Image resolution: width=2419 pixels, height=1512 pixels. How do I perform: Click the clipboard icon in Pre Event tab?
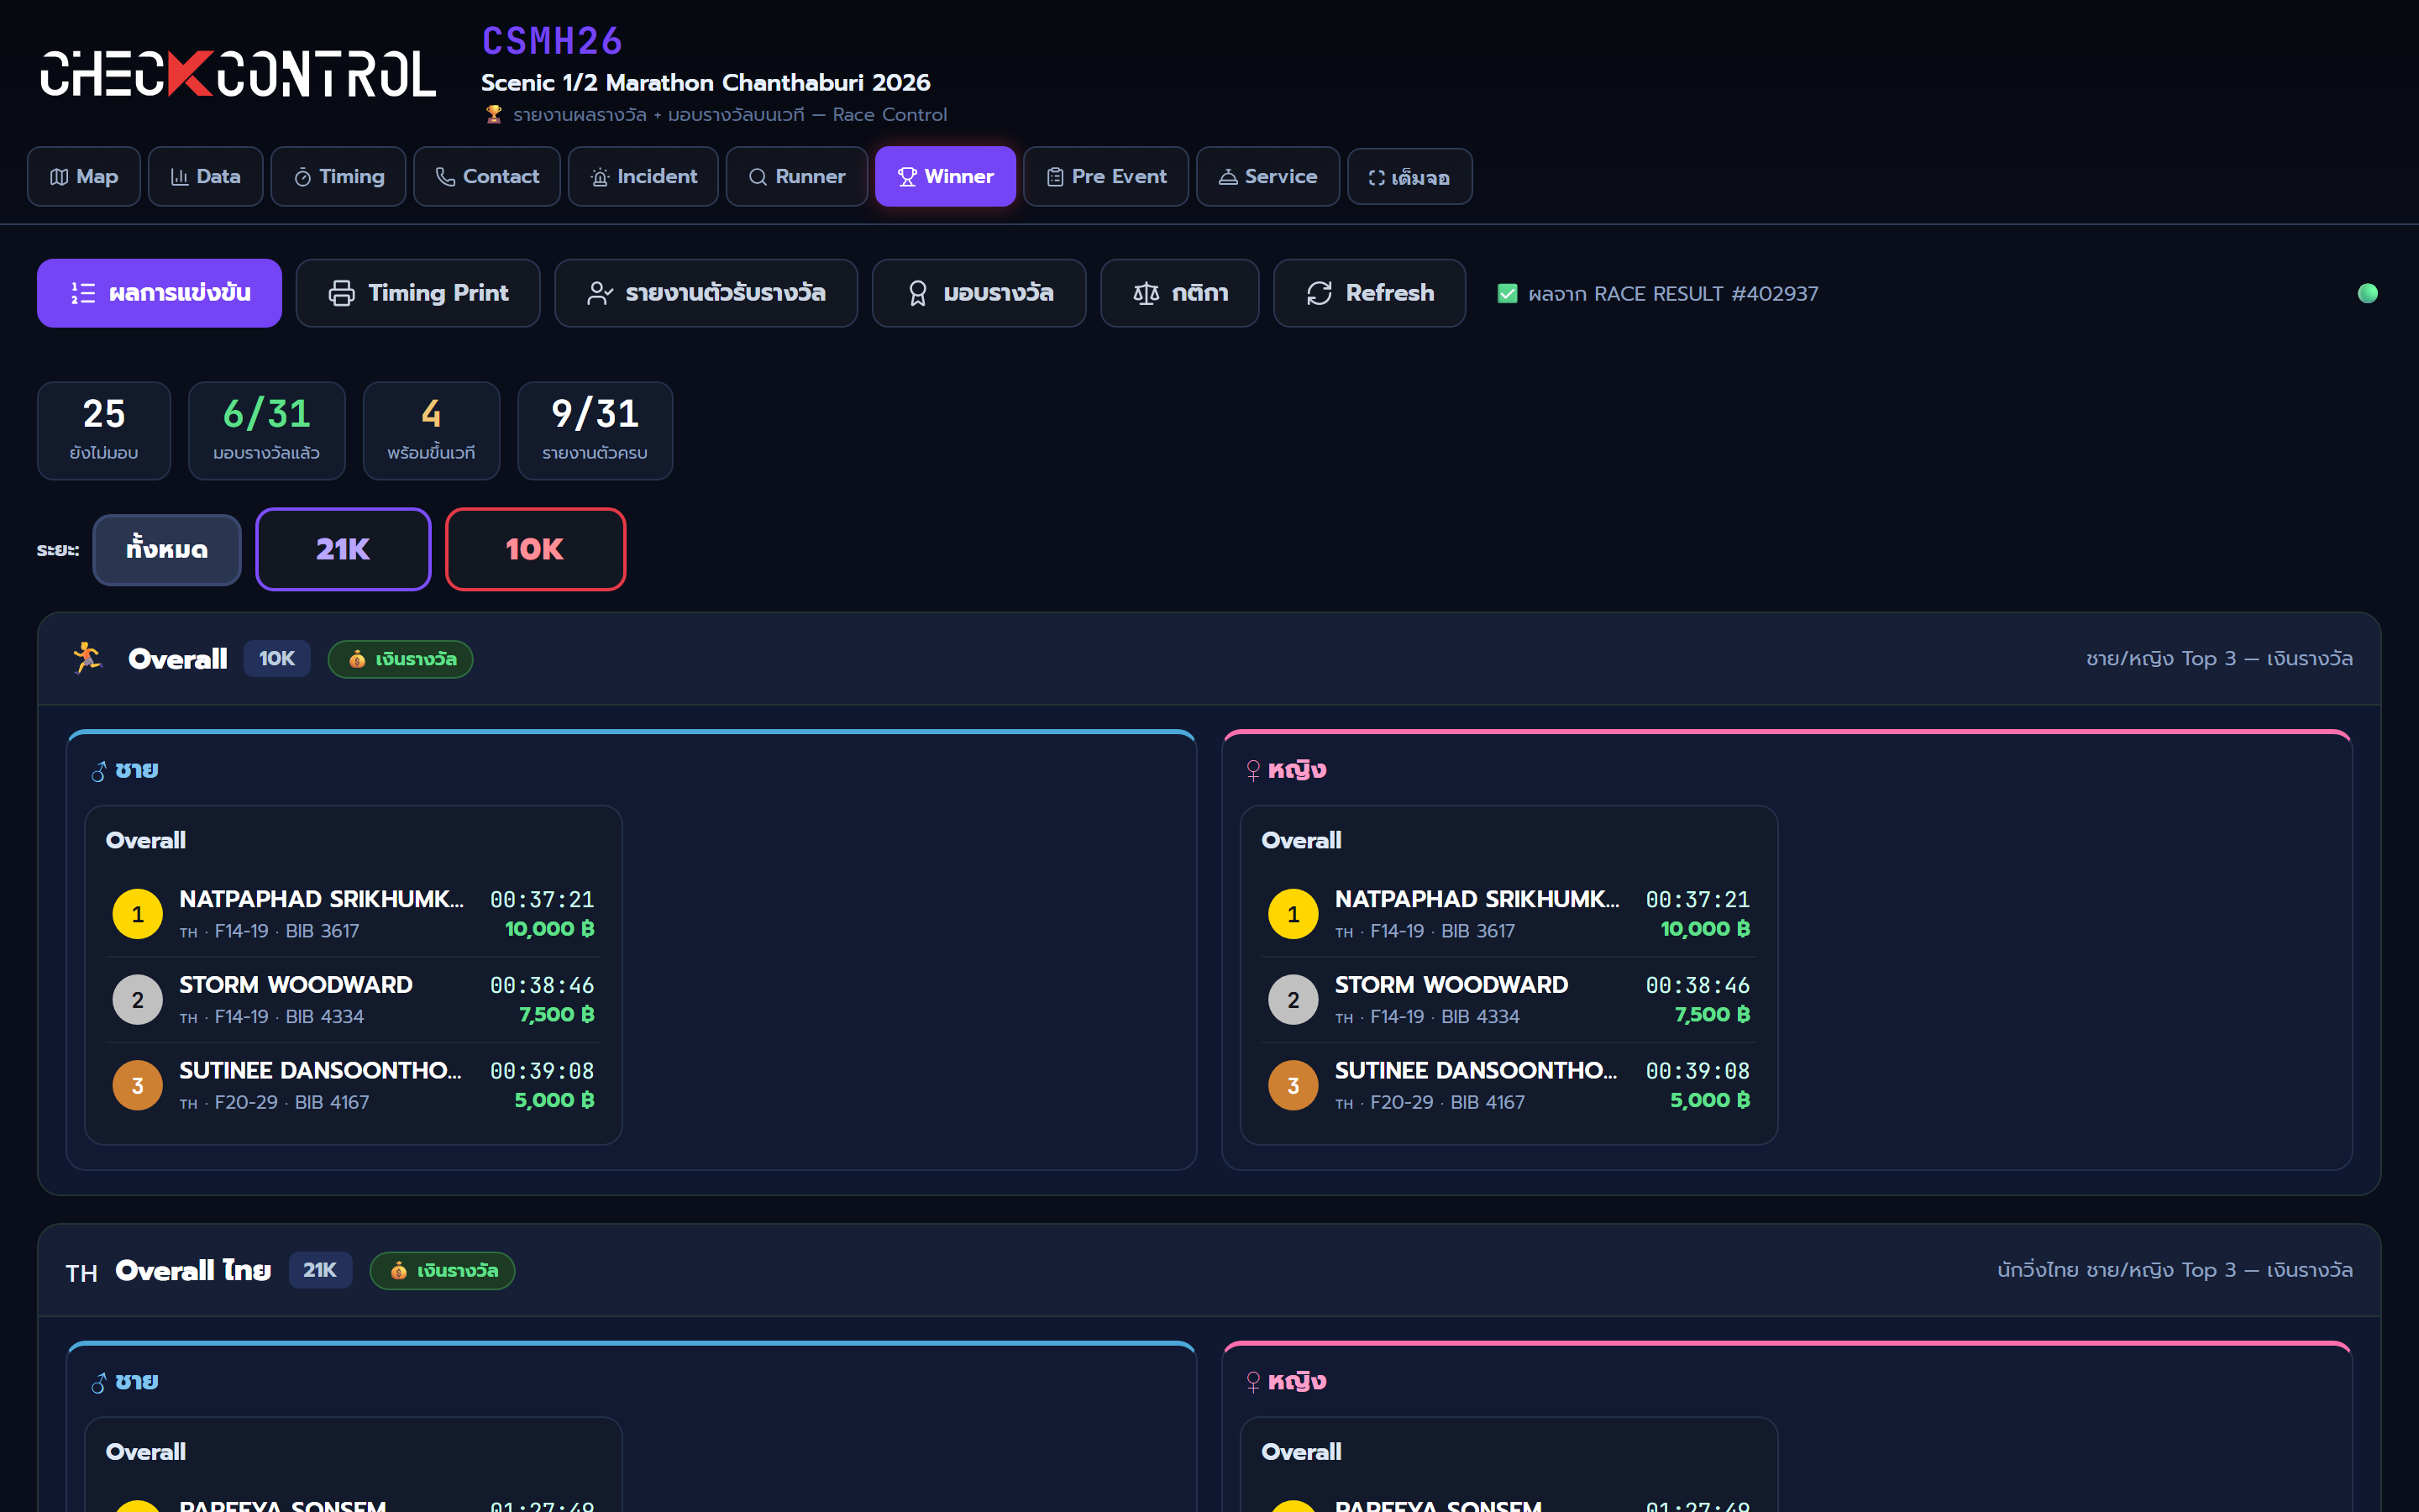pos(1055,177)
